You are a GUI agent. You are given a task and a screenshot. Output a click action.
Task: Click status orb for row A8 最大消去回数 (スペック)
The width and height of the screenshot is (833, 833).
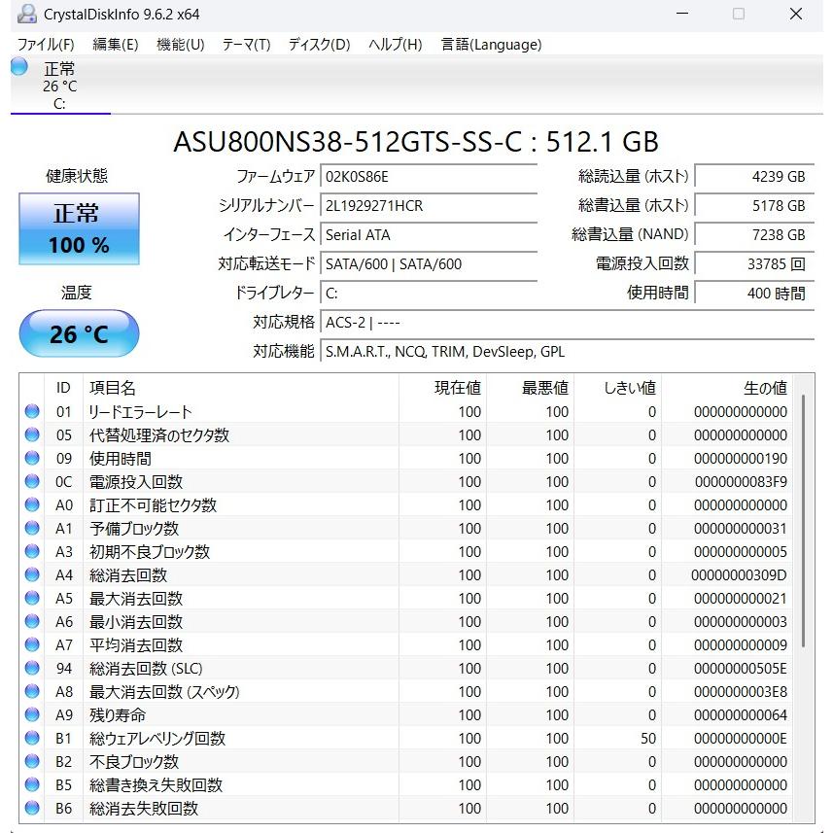(32, 691)
